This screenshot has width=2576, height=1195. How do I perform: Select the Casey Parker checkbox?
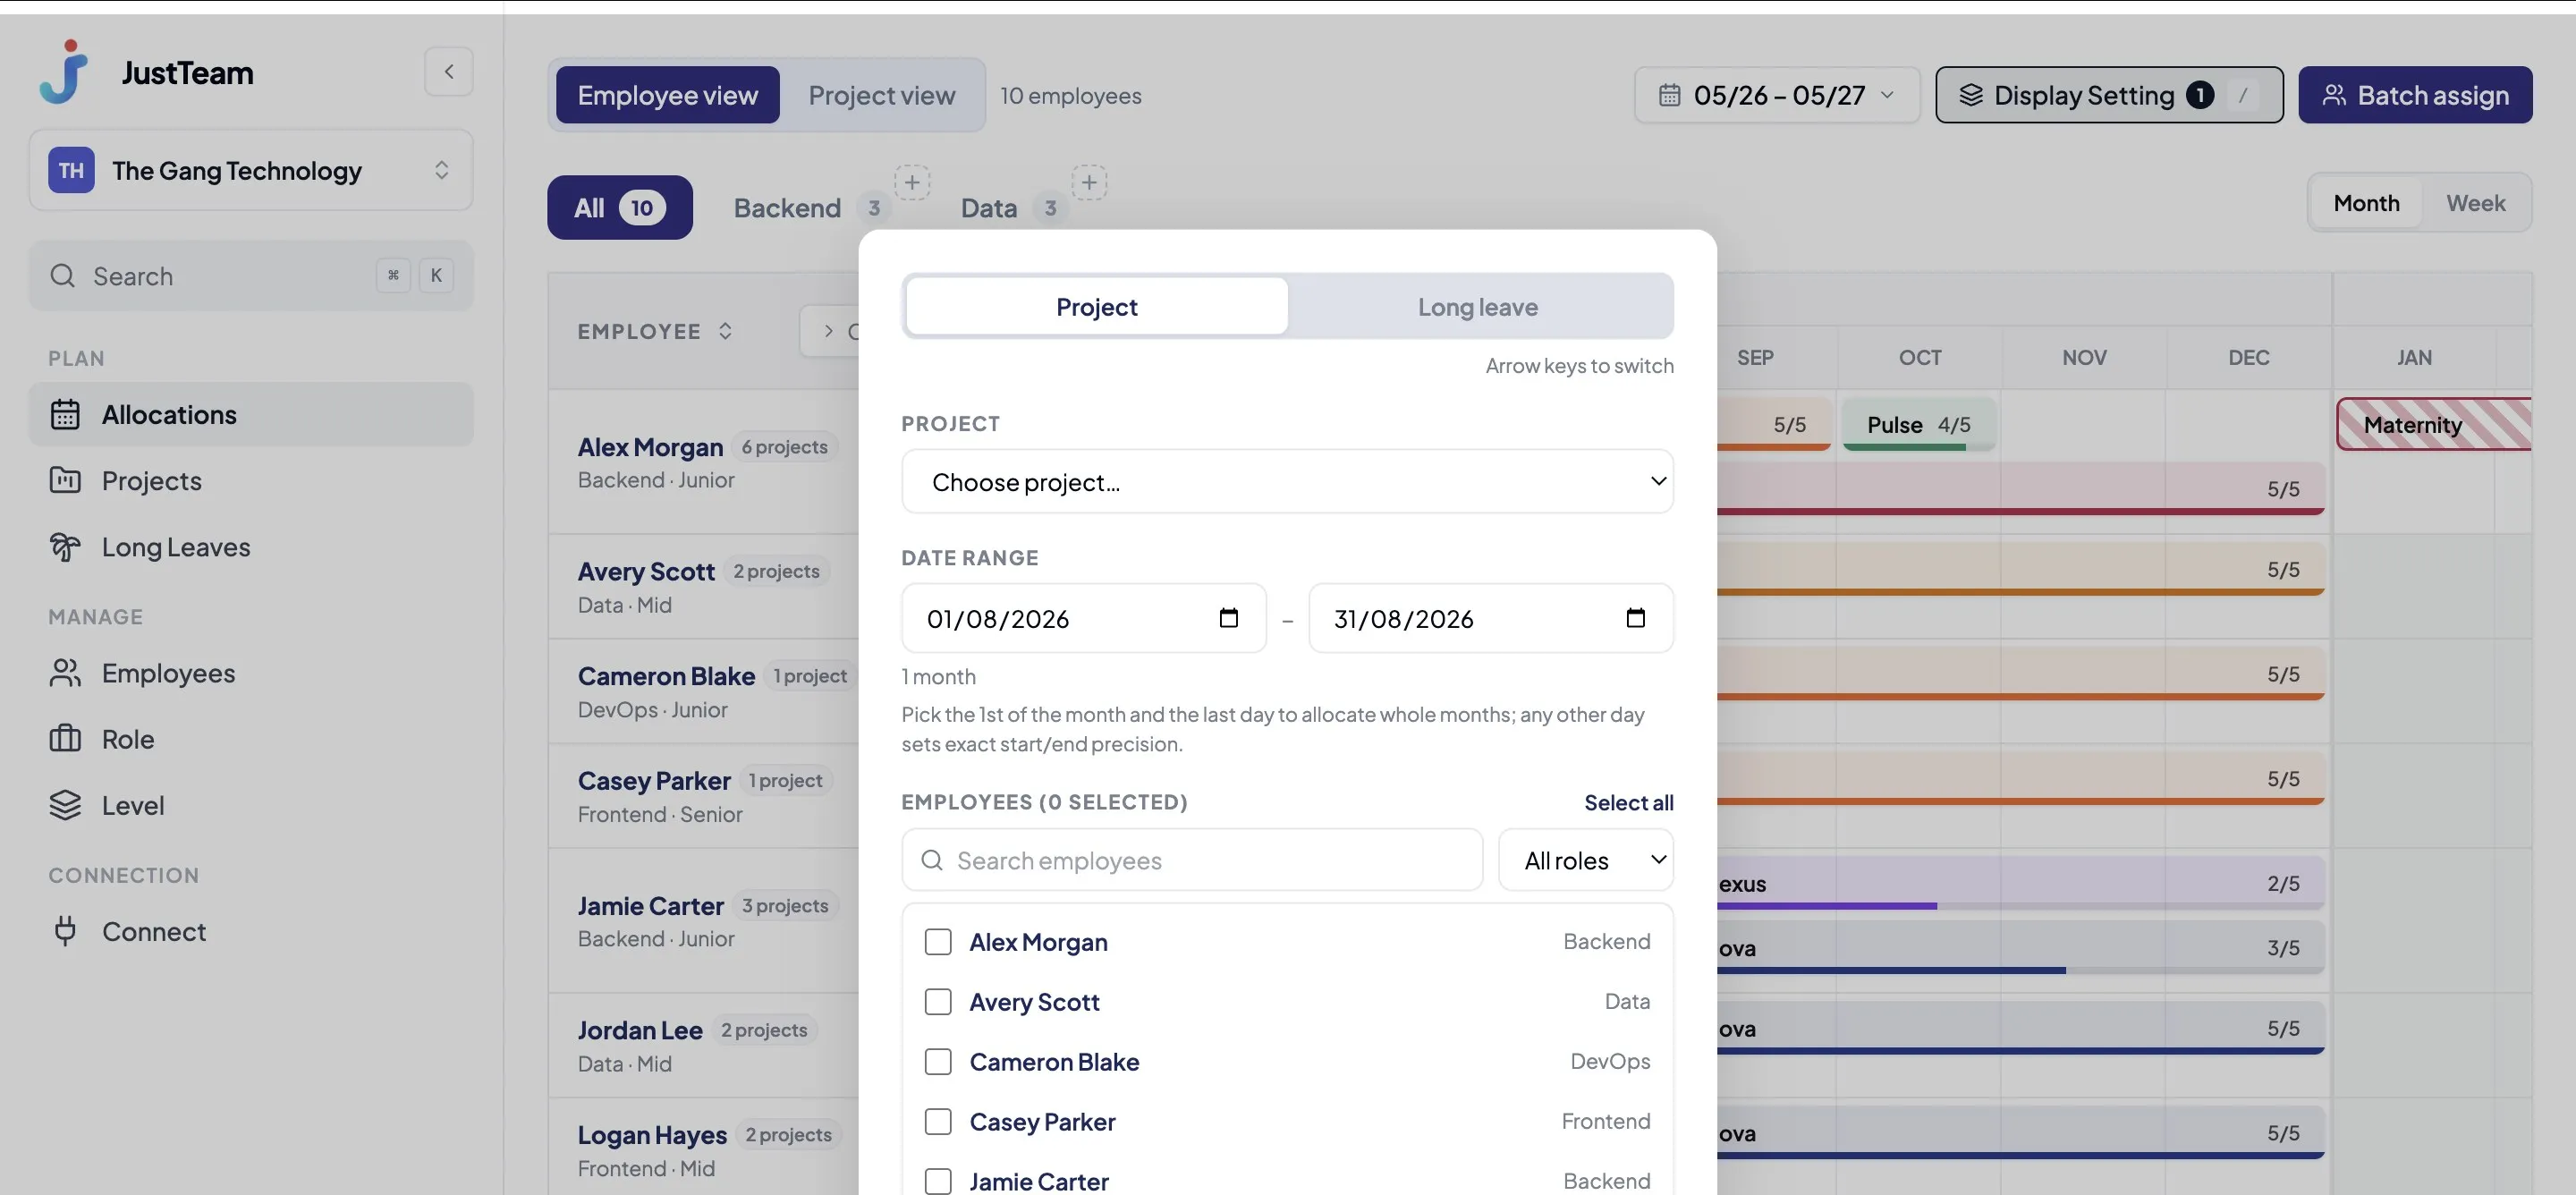(x=938, y=1122)
